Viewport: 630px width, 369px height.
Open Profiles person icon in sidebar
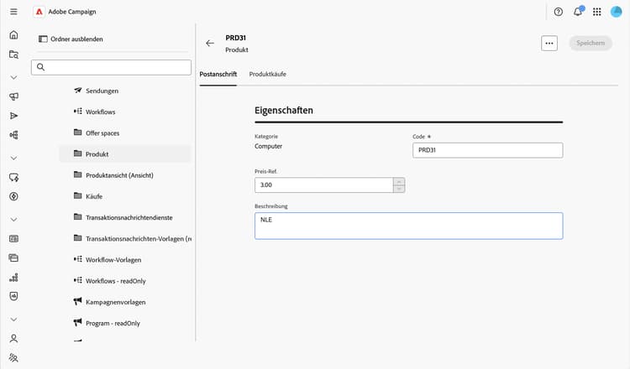[x=13, y=339]
